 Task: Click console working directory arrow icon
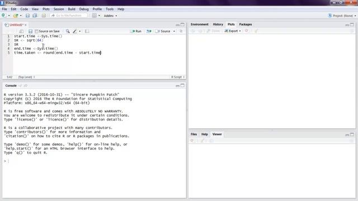point(25,85)
